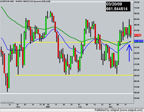The height and width of the screenshot is (112, 144).
Task: Click the 2009 year label
Action: coord(48,107)
